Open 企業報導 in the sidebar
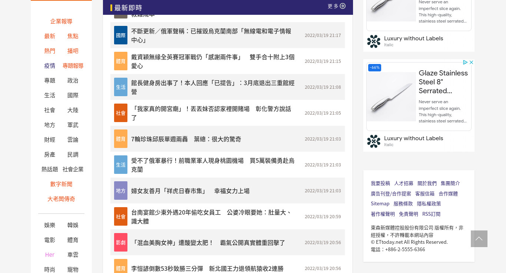The width and height of the screenshot is (506, 273). [61, 21]
